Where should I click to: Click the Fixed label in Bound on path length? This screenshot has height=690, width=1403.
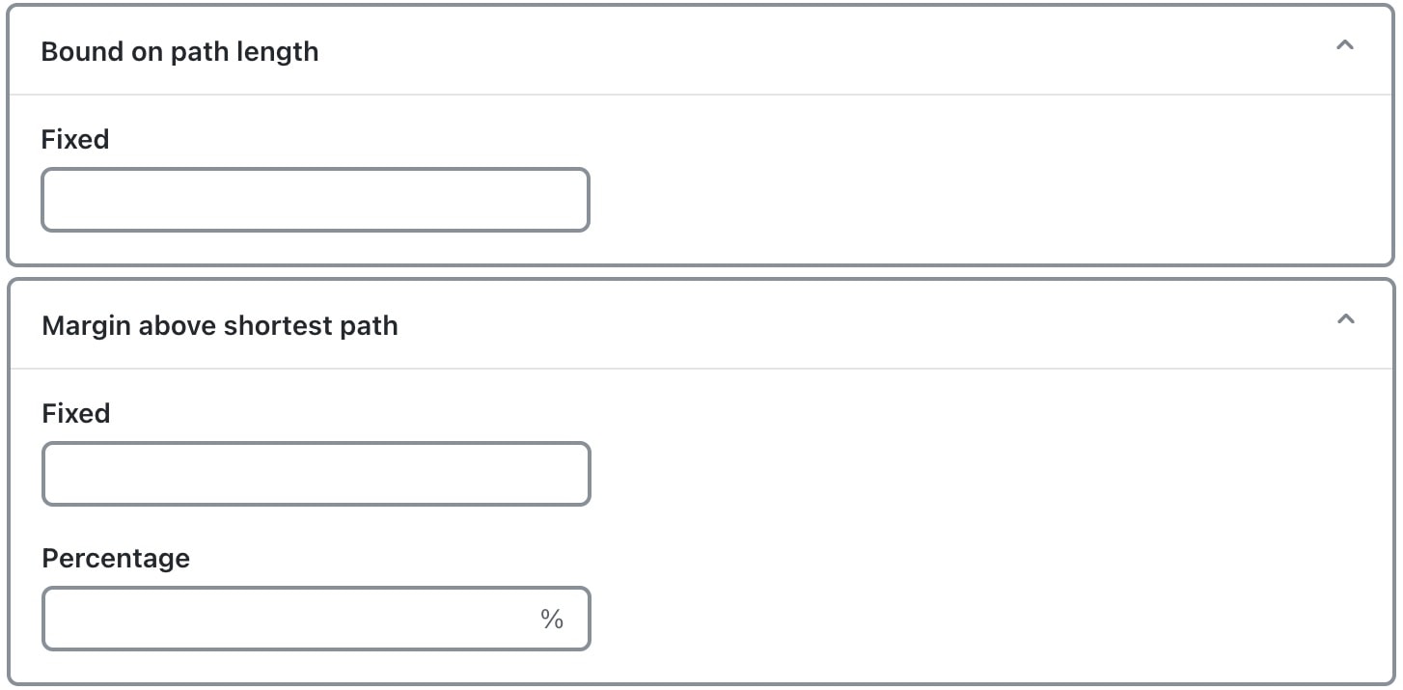tap(75, 140)
